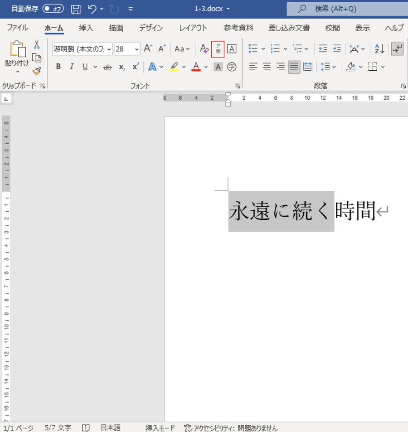Open the フォント dialog launcher

point(238,86)
